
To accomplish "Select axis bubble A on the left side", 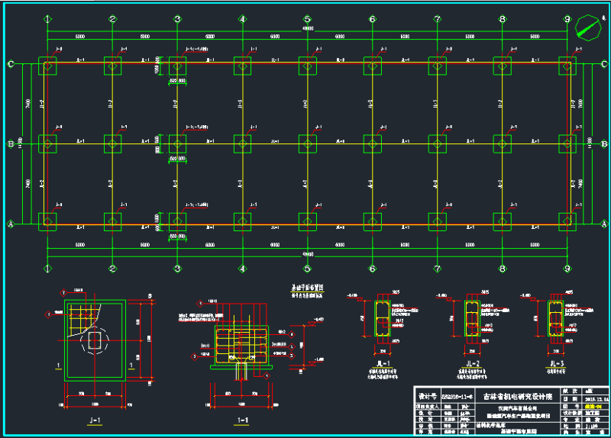I will [10, 224].
